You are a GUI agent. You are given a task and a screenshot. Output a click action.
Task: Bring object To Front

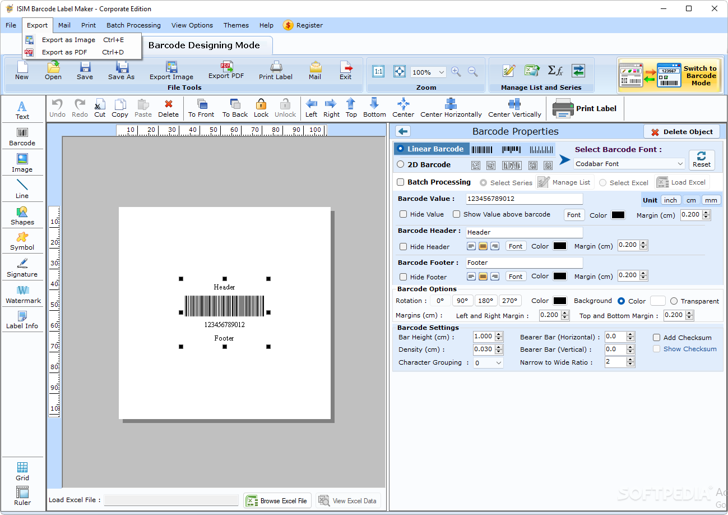click(201, 108)
